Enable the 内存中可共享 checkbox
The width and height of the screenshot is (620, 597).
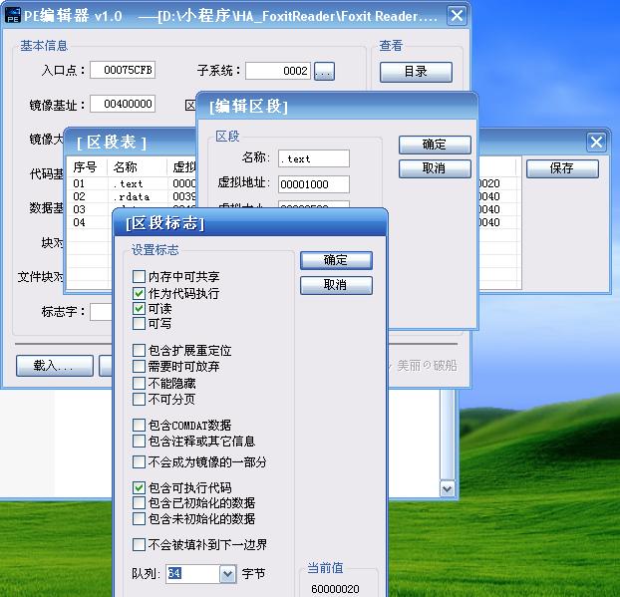point(139,276)
